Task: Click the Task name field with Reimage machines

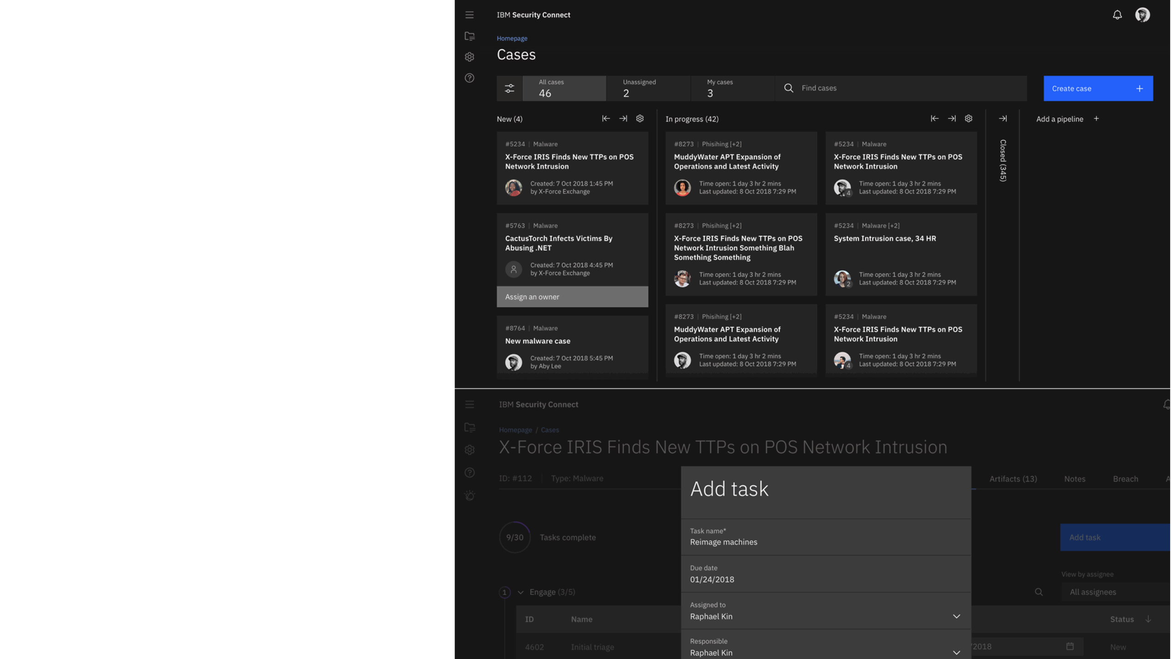Action: (825, 537)
